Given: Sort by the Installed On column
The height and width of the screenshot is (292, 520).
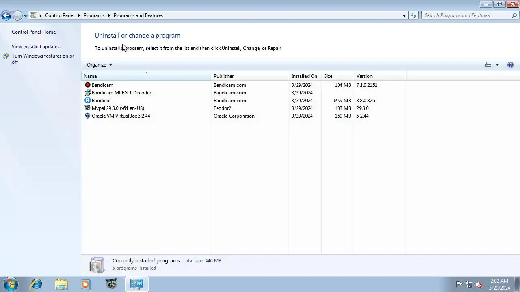Looking at the screenshot, I should (x=305, y=76).
